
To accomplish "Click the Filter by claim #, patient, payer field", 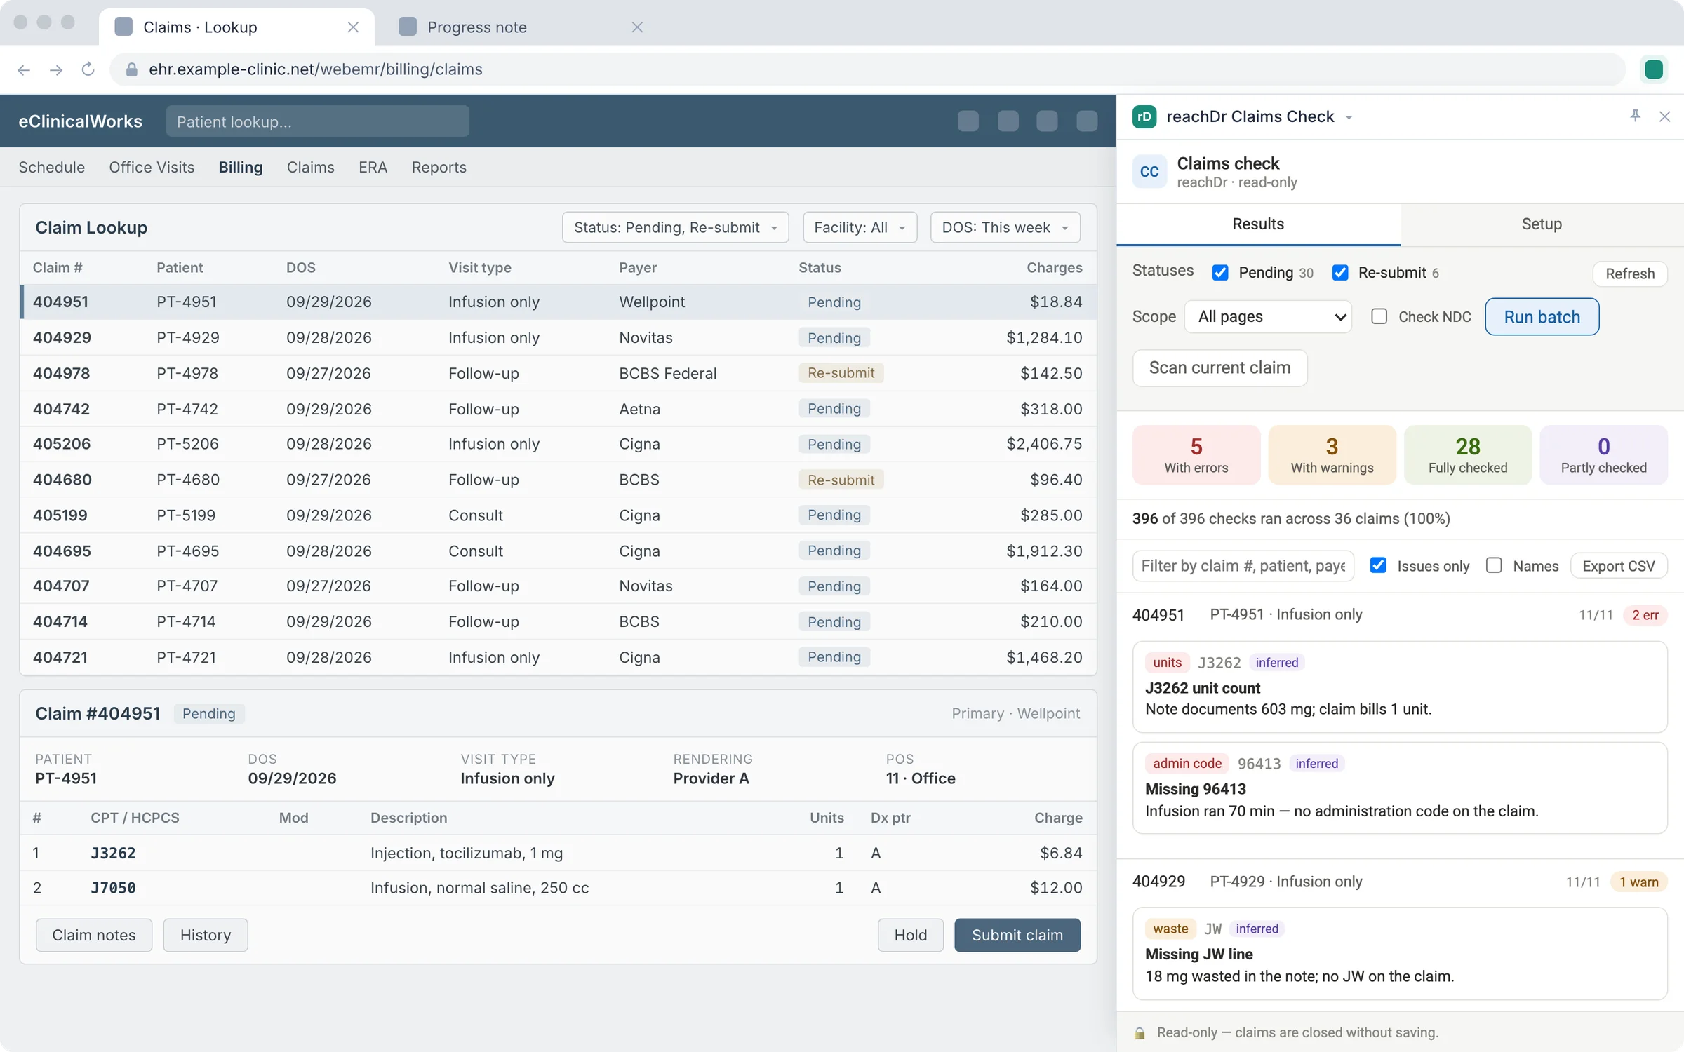I will click(x=1243, y=566).
